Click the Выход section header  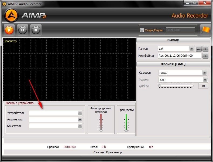click(173, 40)
